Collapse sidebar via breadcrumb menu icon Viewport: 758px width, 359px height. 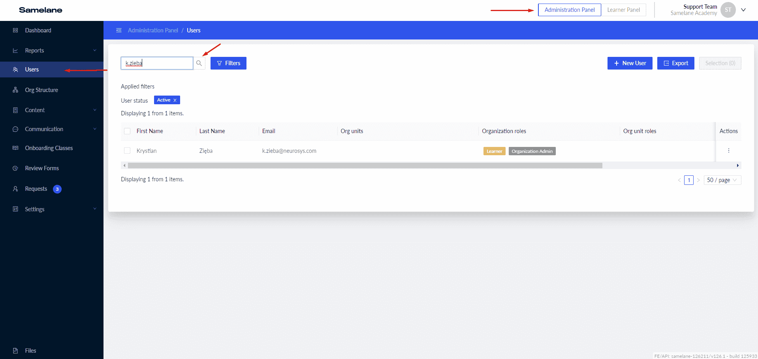119,30
